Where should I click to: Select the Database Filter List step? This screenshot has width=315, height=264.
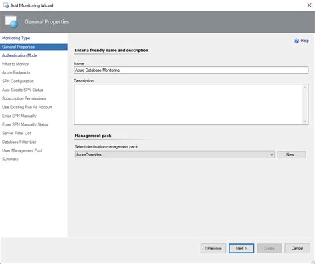[19, 142]
